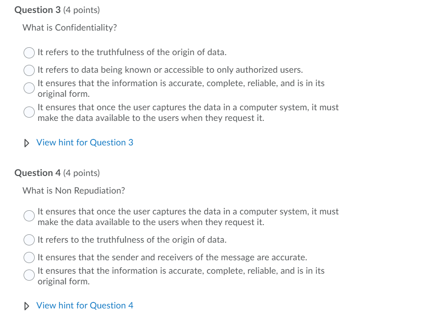Select "sender and receivers of the message are accurate"
428x320 pixels.
(x=29, y=257)
